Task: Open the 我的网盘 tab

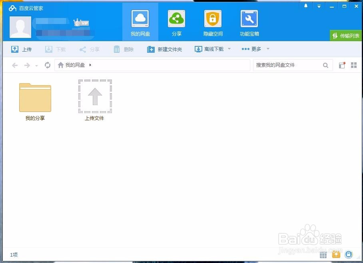Action: [x=140, y=22]
